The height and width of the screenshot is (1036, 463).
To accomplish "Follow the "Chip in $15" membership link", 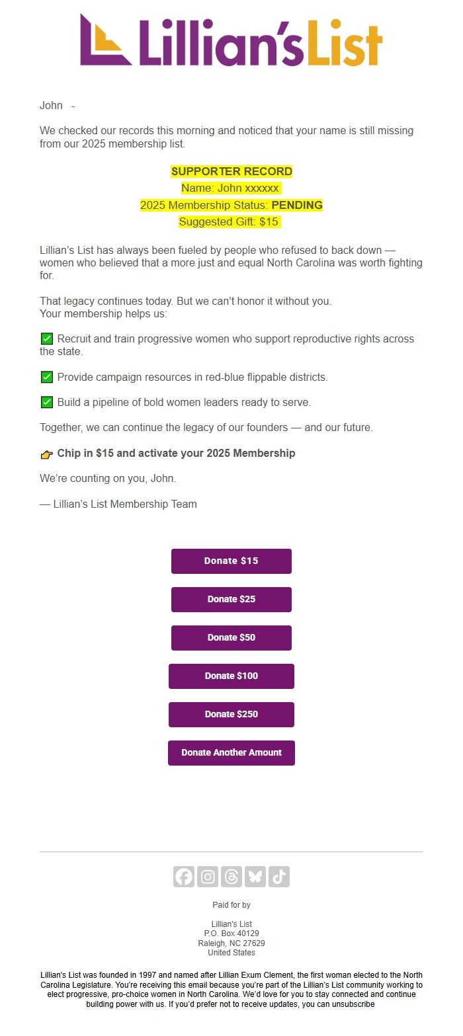I will 176,454.
